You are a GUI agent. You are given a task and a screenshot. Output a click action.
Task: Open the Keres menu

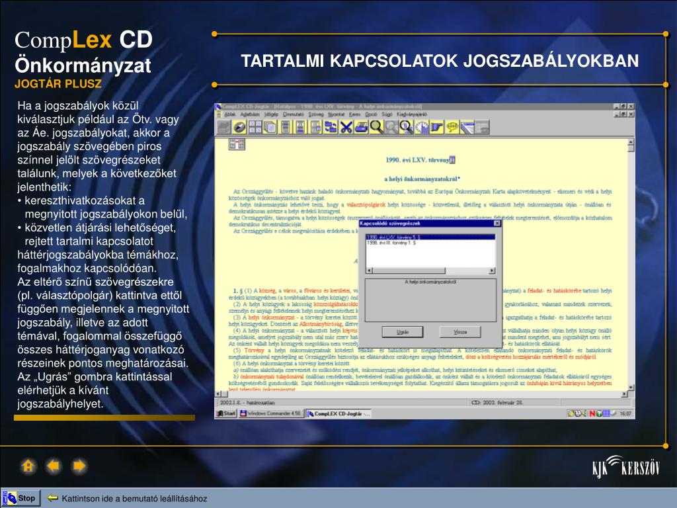coord(354,114)
